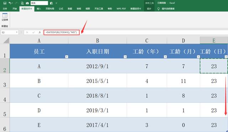Click the cancel X icon in formula bar
228x132 pixels.
coord(27,32)
